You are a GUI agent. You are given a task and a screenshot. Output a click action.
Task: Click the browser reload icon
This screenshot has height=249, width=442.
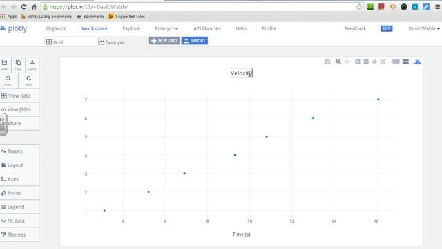23,7
